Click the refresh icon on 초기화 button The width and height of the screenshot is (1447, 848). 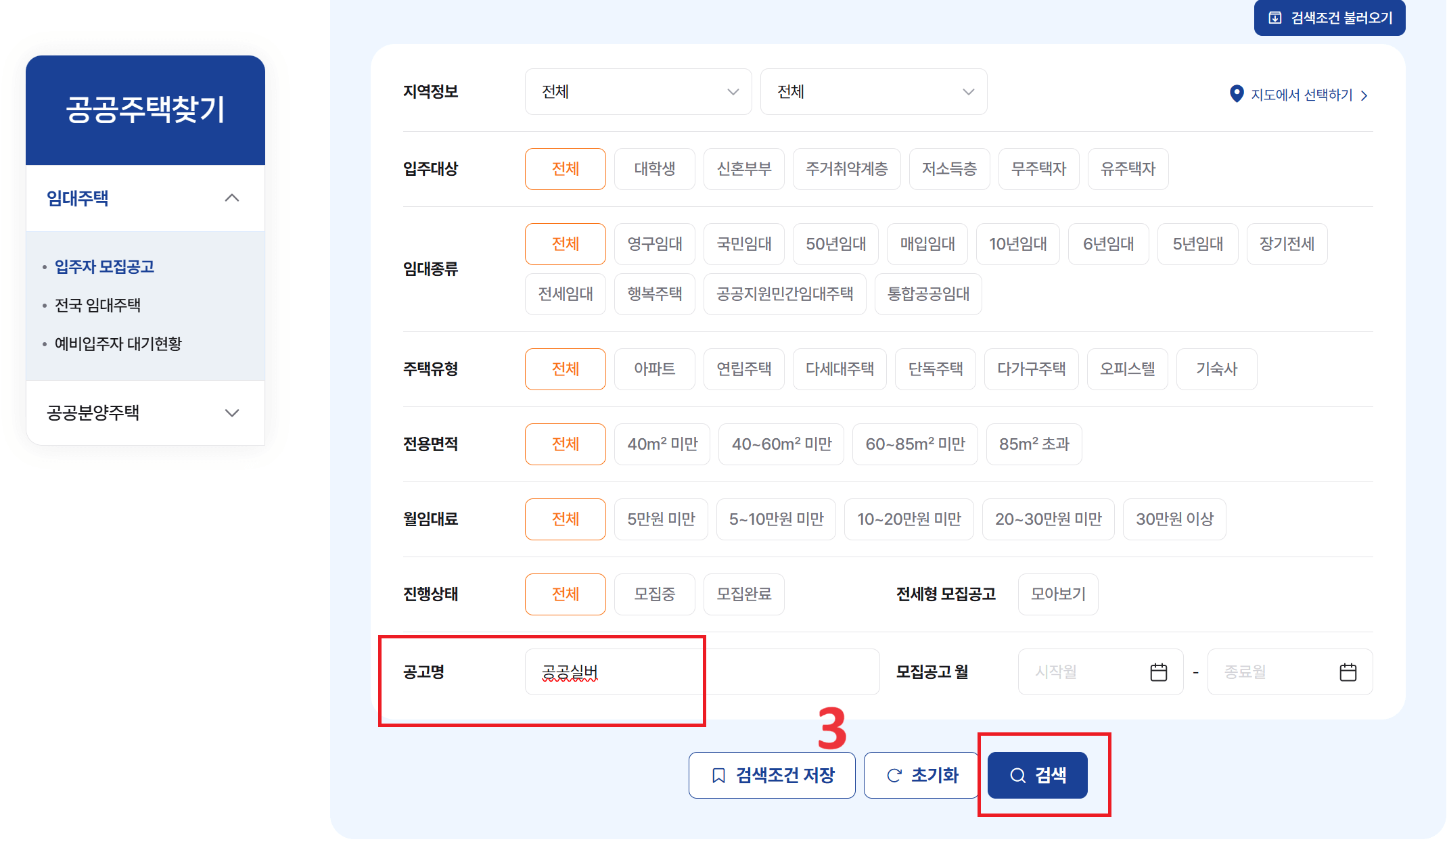894,775
